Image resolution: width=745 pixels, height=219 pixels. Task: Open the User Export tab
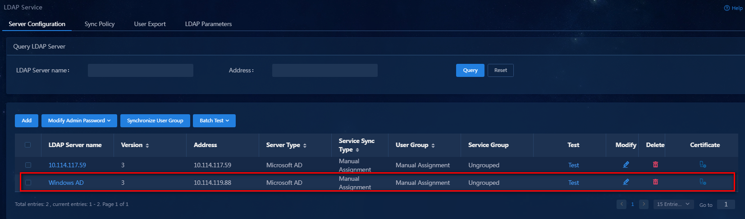[x=150, y=24]
